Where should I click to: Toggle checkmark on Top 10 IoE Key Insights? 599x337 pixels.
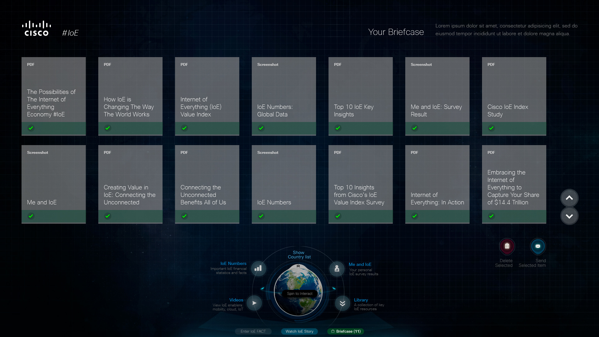338,128
